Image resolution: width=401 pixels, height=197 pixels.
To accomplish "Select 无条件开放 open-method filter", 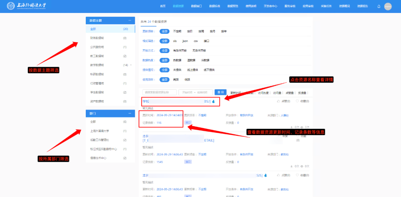I will [199, 50].
